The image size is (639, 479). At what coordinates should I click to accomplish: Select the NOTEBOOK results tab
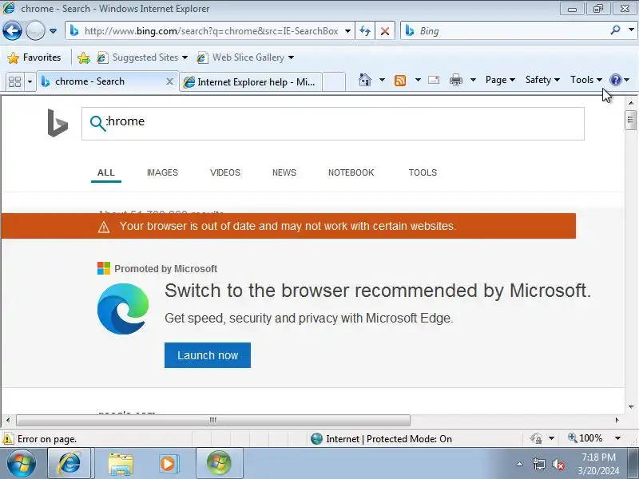pos(351,172)
